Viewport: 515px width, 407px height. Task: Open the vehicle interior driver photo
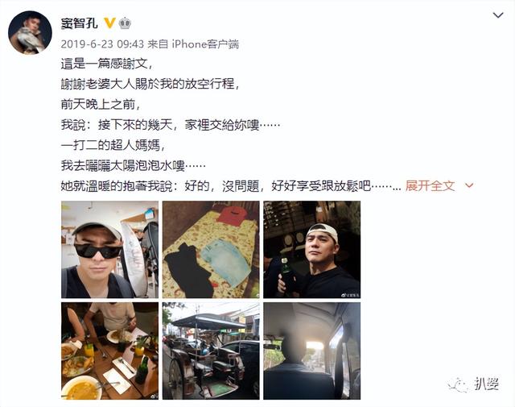[312, 351]
